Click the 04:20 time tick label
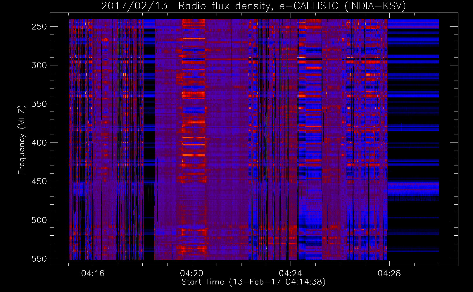 [192, 273]
